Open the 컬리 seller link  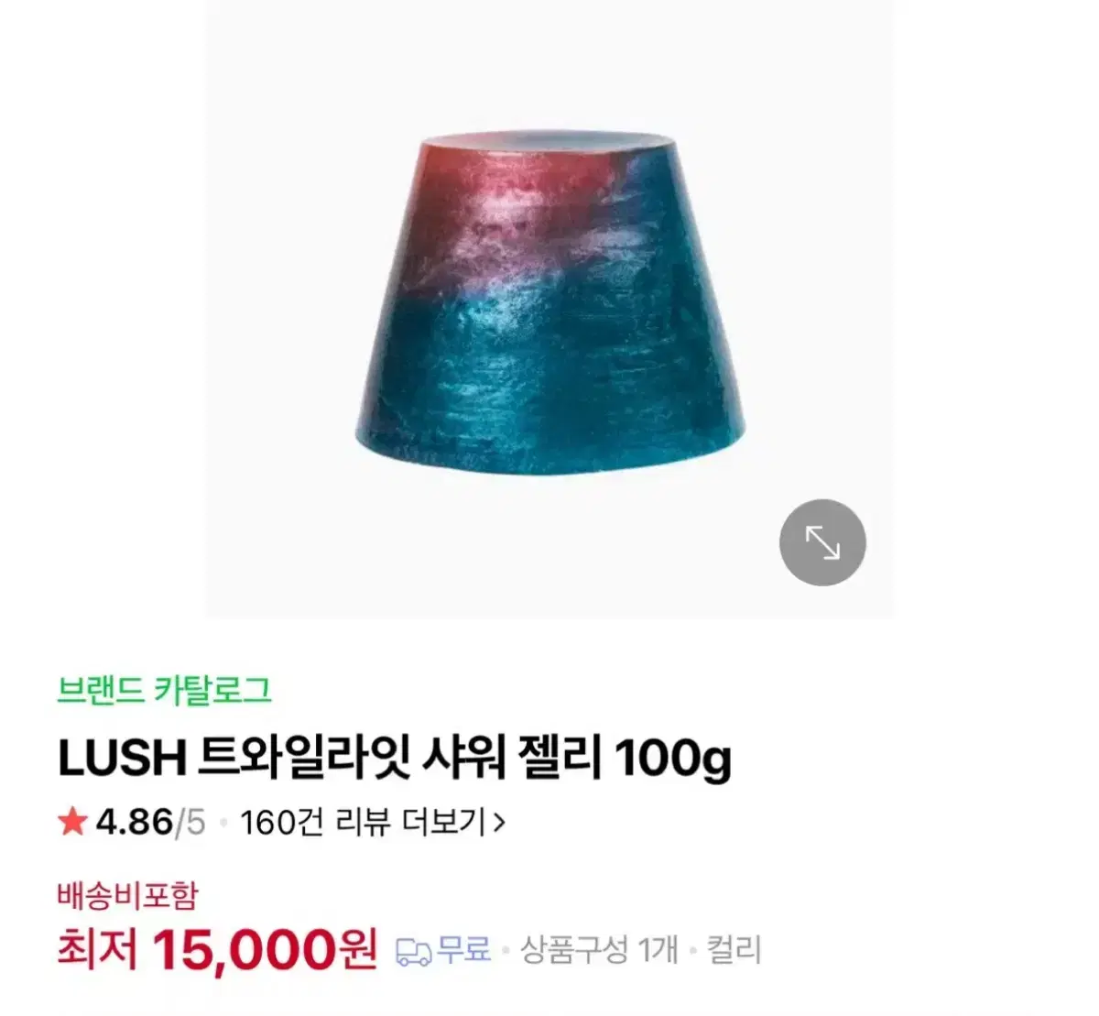point(734,950)
